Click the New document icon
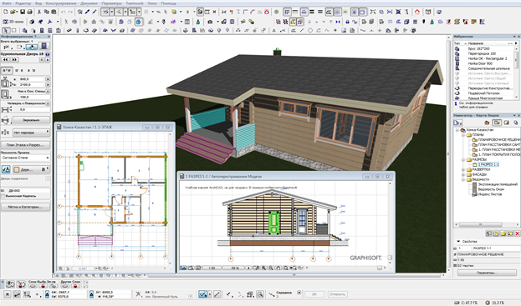Viewport: 521px width, 306px height. click(x=5, y=12)
